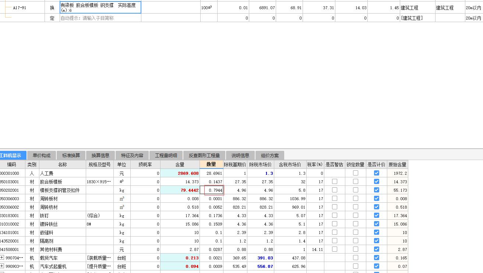Open the 说明信息 tab
This screenshot has width=483, height=273.
(x=240, y=155)
